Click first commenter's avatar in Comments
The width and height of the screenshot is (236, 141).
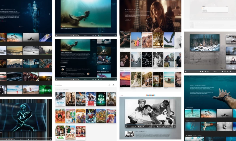[63, 69]
